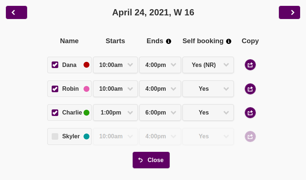The image size is (306, 180).
Task: Uncheck Charlie's checkbox
Action: (x=55, y=113)
